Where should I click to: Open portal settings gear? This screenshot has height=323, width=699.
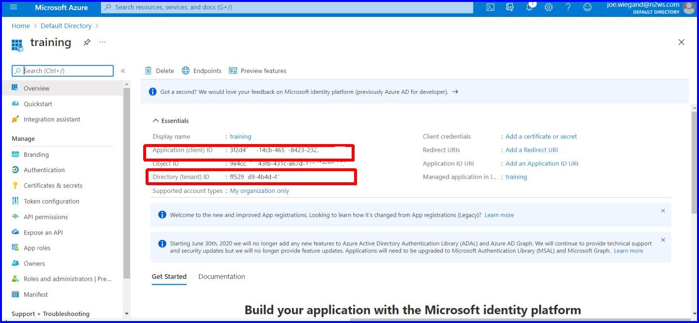click(549, 7)
